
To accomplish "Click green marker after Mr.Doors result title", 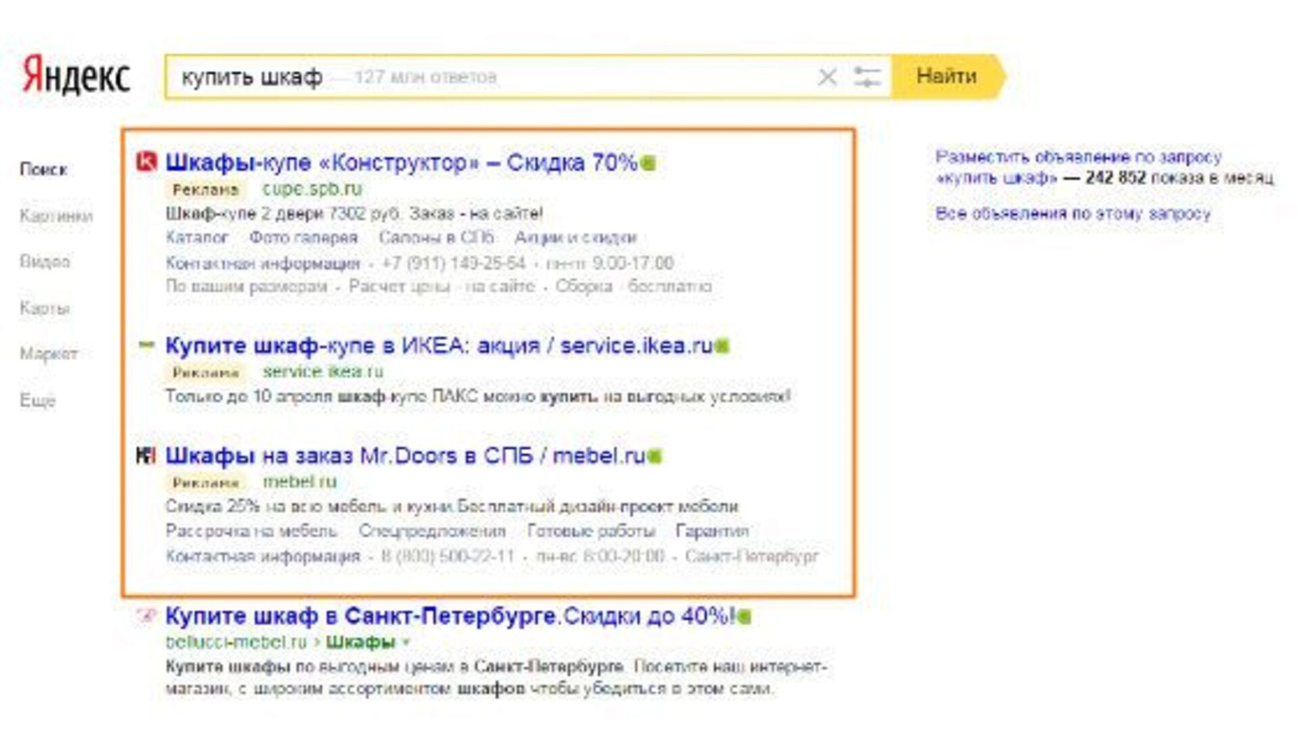I will 654,456.
